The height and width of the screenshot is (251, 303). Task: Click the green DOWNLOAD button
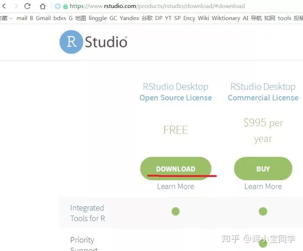(175, 169)
